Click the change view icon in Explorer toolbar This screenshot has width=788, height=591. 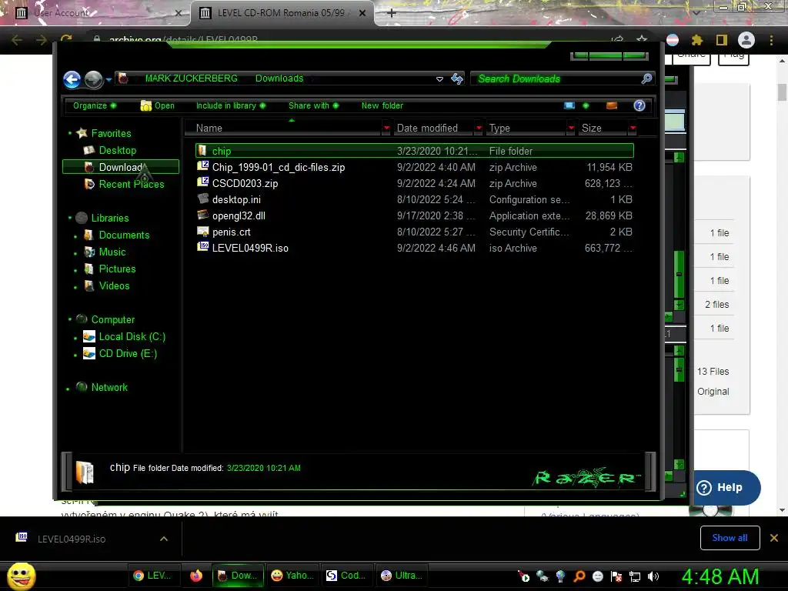(569, 105)
